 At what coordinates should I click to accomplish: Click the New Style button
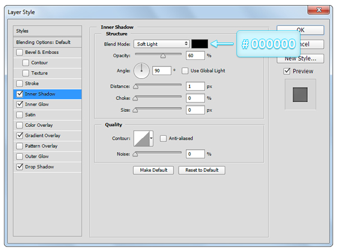[x=300, y=58]
